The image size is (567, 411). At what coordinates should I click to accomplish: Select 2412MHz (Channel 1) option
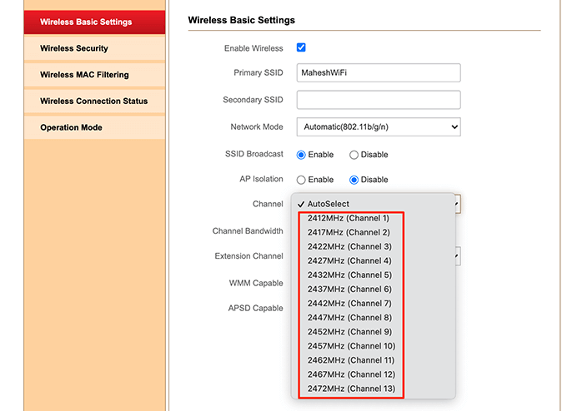pyautogui.click(x=349, y=218)
